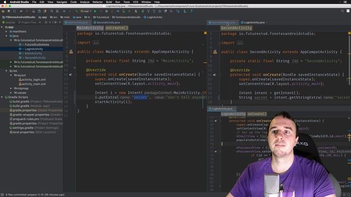Open Search Everywhere magnifier at top right

coord(342,11)
